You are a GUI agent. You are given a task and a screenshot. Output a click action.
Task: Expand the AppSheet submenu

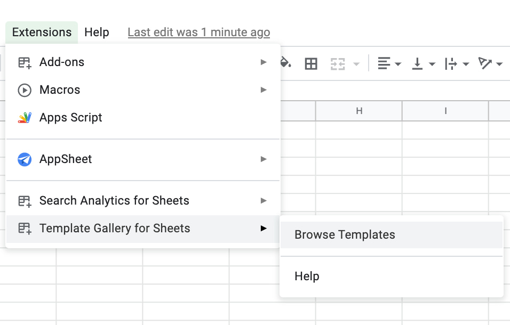(263, 159)
